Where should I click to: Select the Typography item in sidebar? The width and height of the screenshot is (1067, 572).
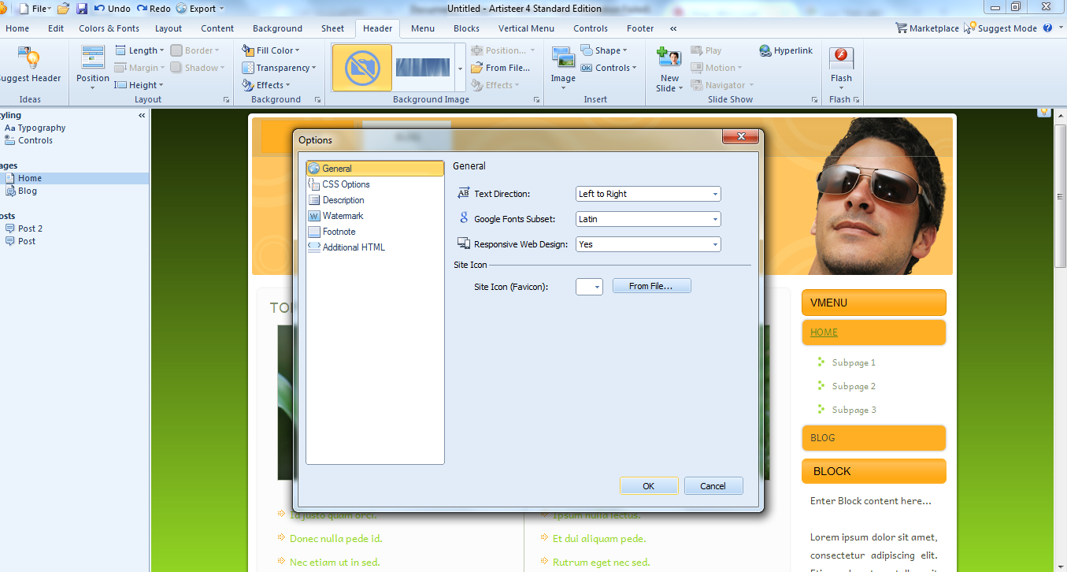click(x=35, y=128)
